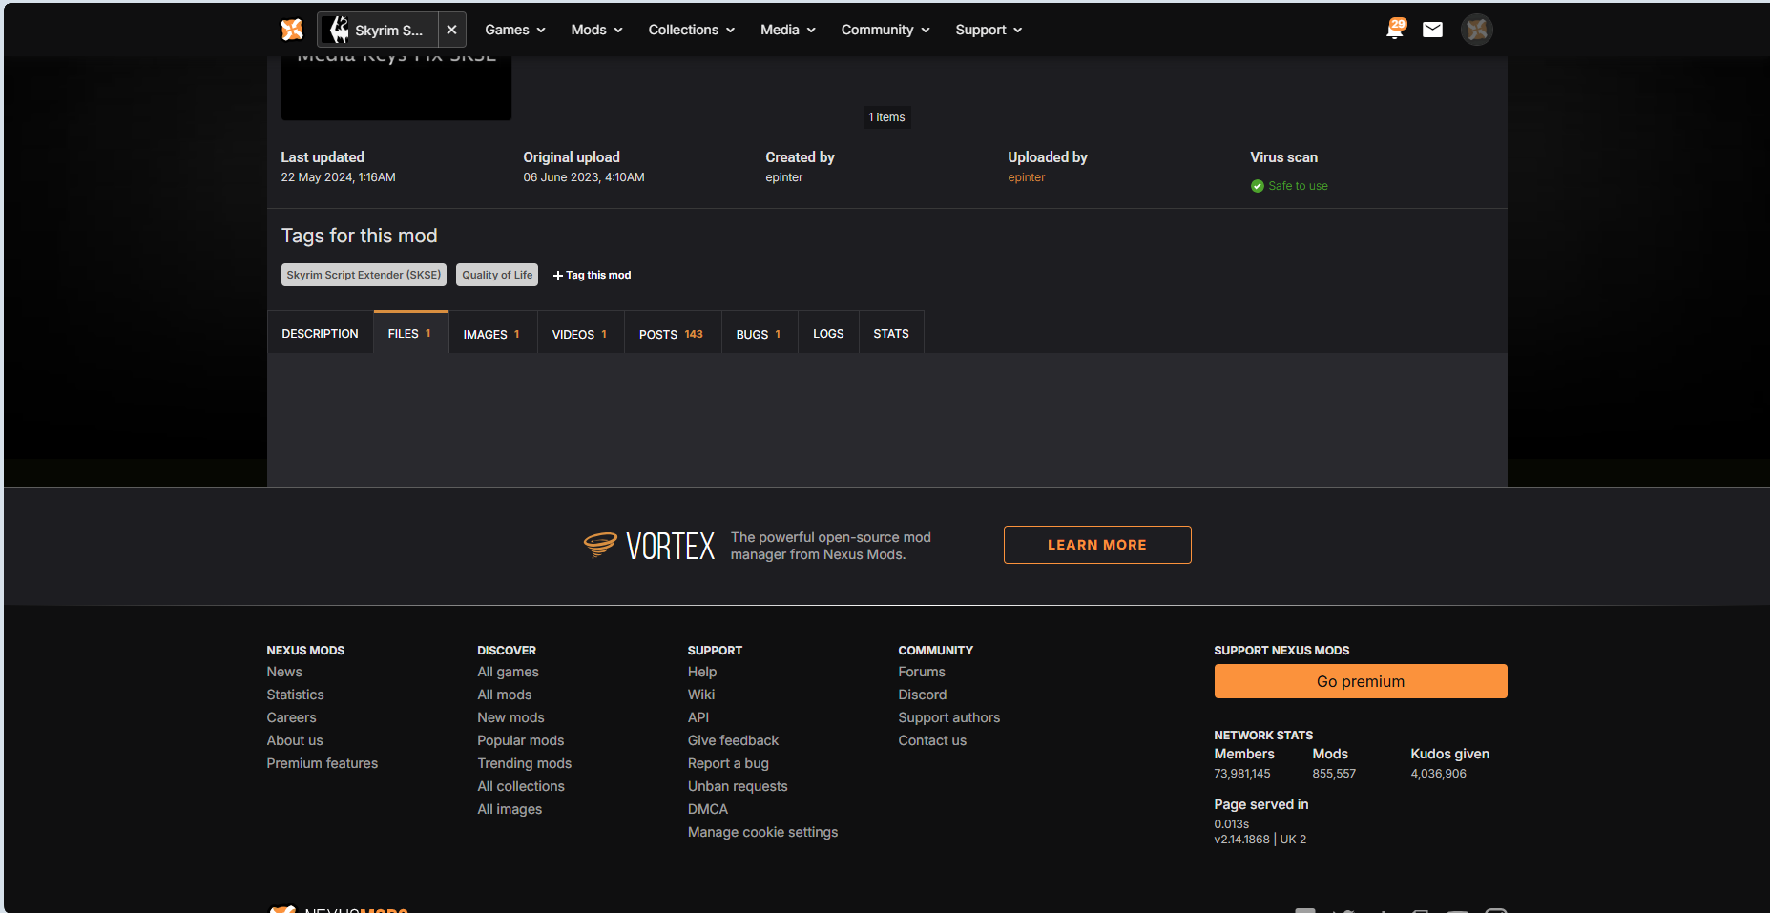Switch to the Stats tab
1770x913 pixels.
pos(891,333)
